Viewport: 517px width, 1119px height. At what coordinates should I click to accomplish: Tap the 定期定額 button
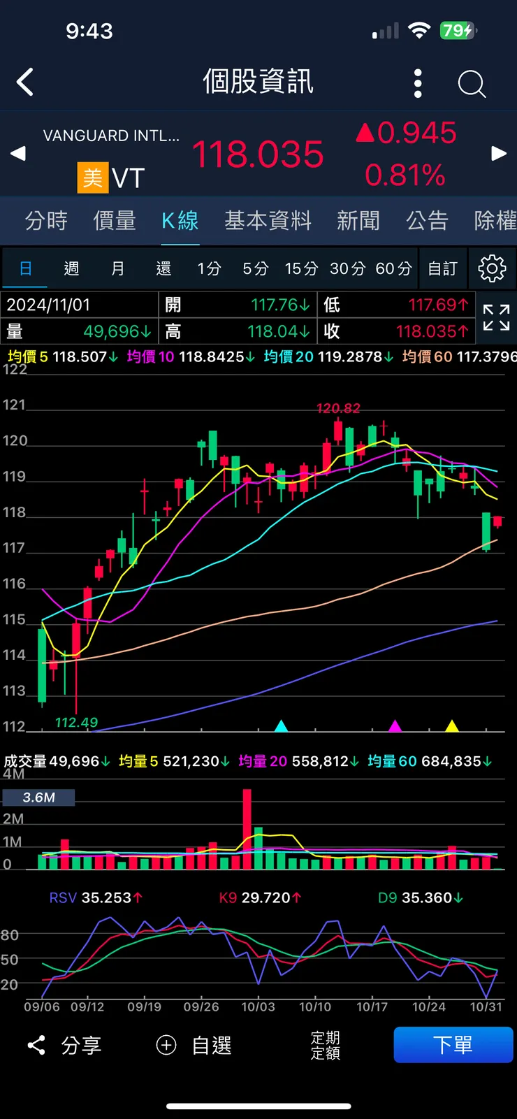click(326, 1045)
